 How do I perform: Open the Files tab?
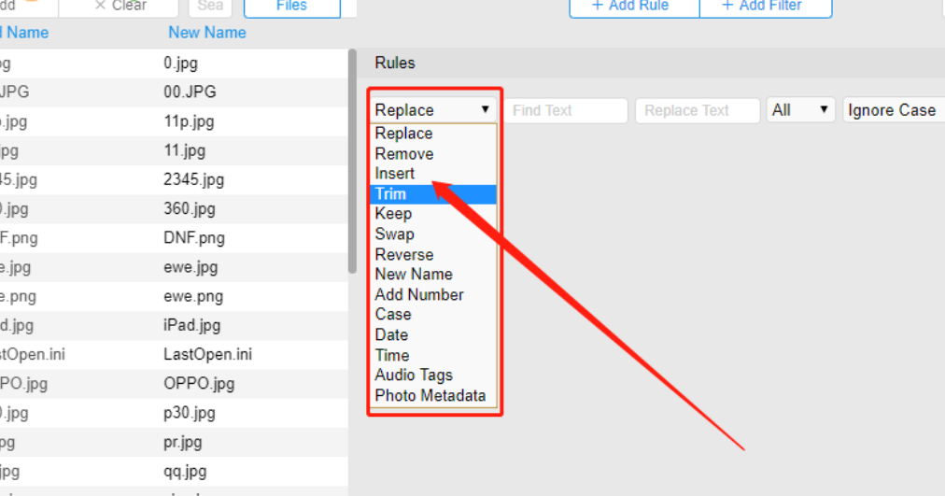coord(291,7)
